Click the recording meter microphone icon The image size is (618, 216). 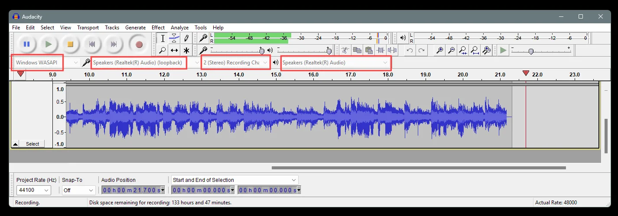click(x=203, y=38)
